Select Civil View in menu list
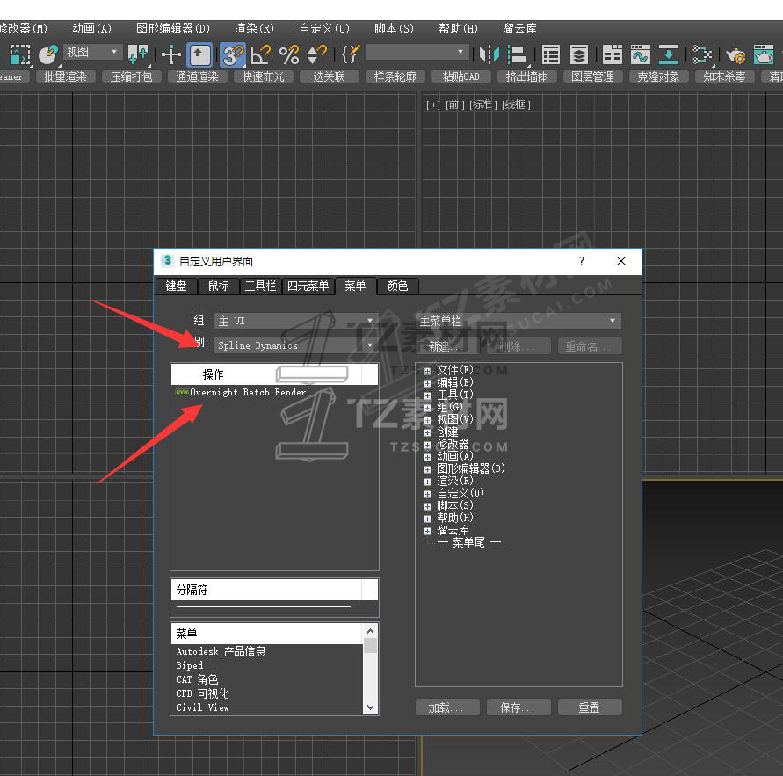This screenshot has height=776, width=783. coord(203,707)
